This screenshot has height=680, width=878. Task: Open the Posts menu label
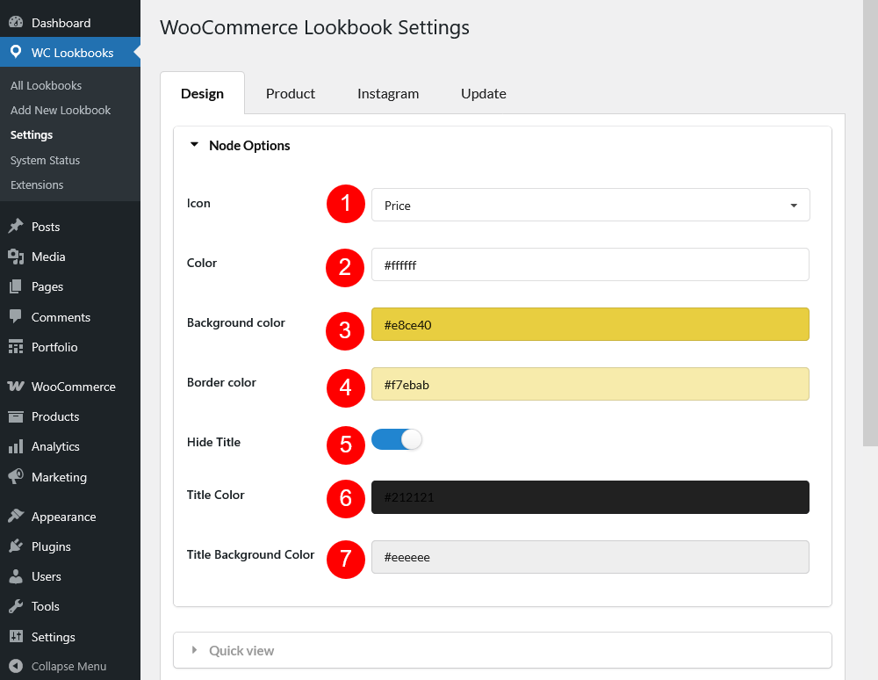(46, 227)
